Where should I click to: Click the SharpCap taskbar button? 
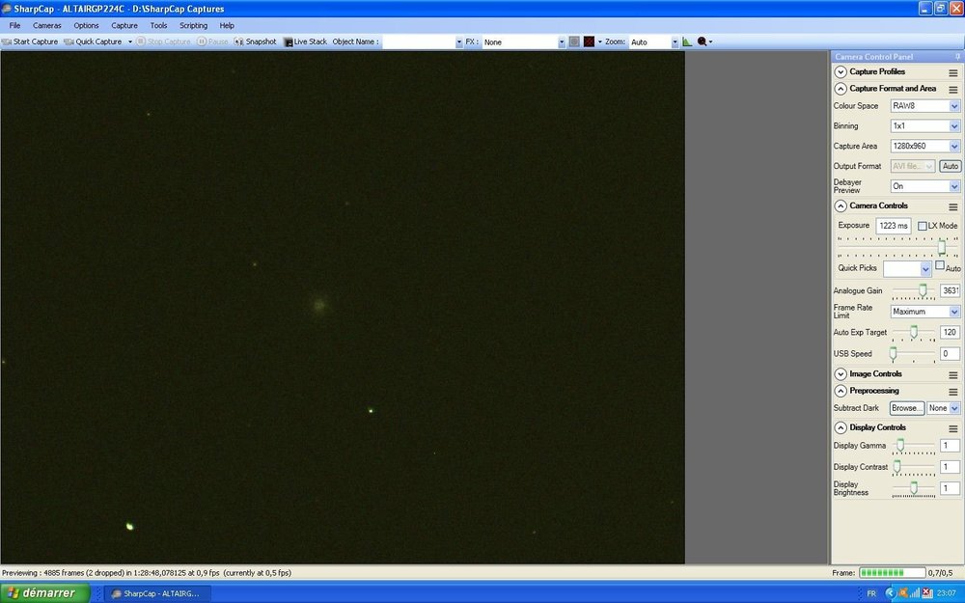157,593
